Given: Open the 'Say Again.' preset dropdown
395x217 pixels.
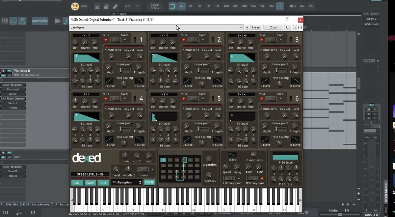Looking at the screenshot, I should pos(156,27).
